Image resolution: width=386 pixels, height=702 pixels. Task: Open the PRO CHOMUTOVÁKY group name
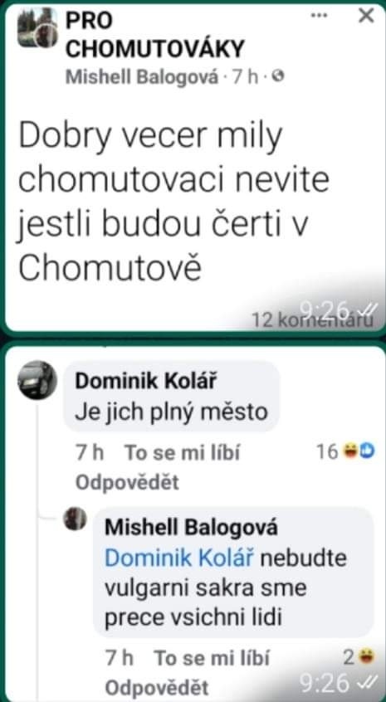point(155,35)
